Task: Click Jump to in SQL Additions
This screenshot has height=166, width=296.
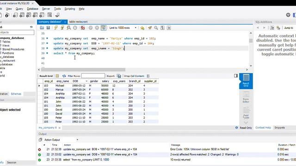Action: coord(289,28)
